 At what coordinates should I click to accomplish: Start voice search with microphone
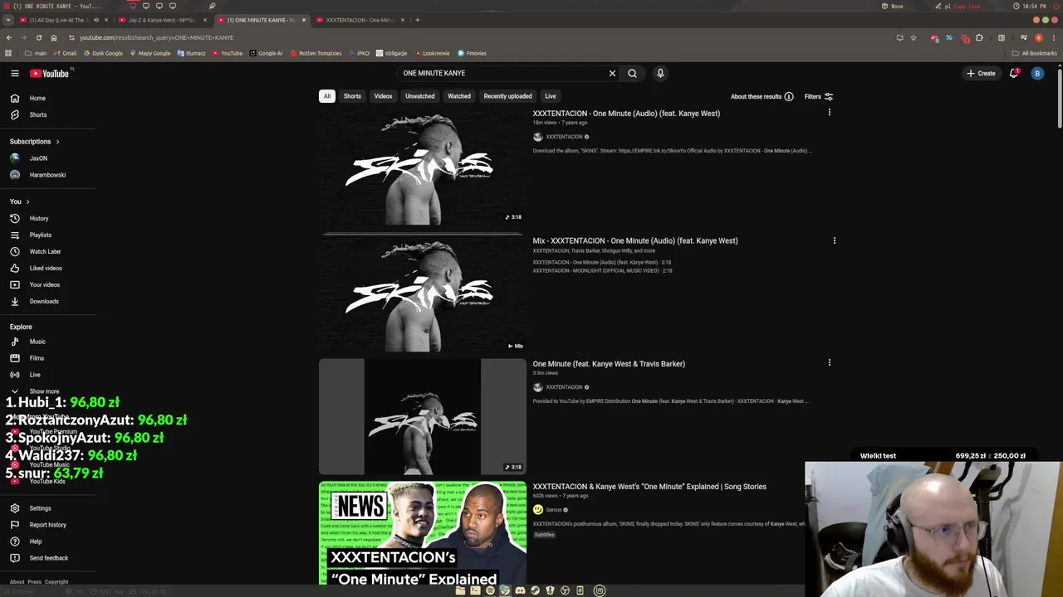click(660, 73)
